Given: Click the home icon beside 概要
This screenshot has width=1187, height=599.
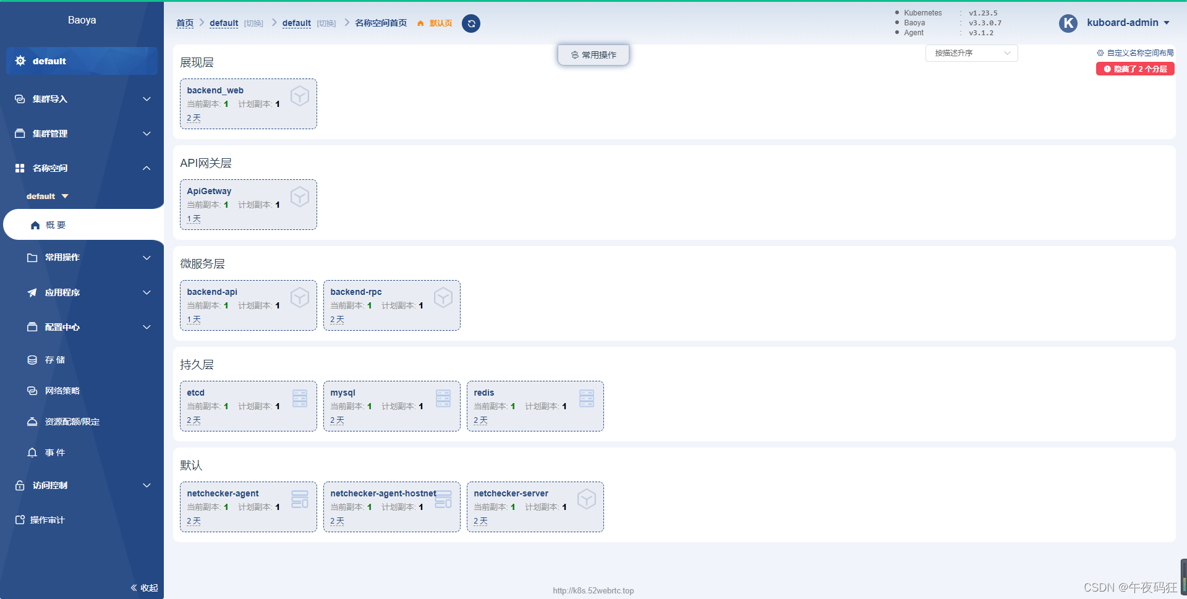Looking at the screenshot, I should (35, 225).
